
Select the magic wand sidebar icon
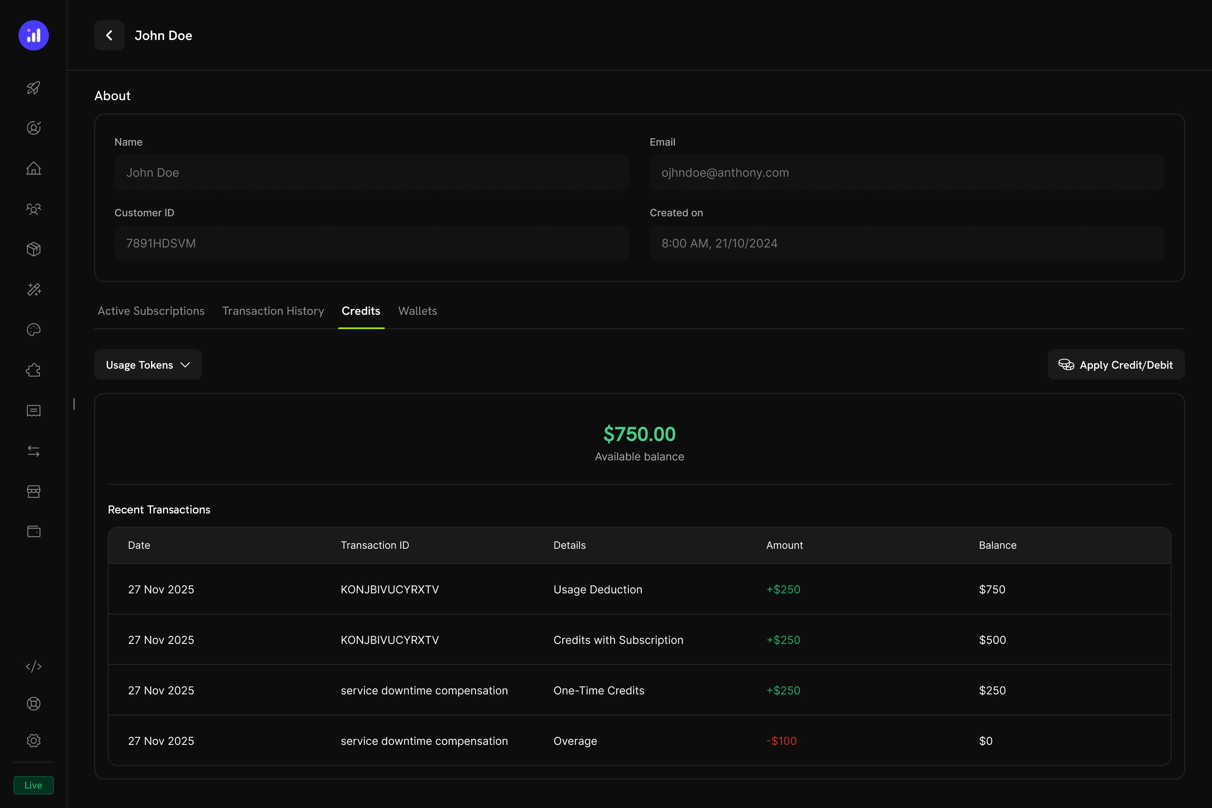point(34,290)
